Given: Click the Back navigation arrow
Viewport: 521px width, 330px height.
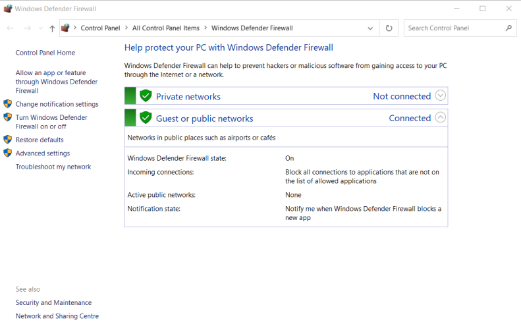Looking at the screenshot, I should click(10, 28).
